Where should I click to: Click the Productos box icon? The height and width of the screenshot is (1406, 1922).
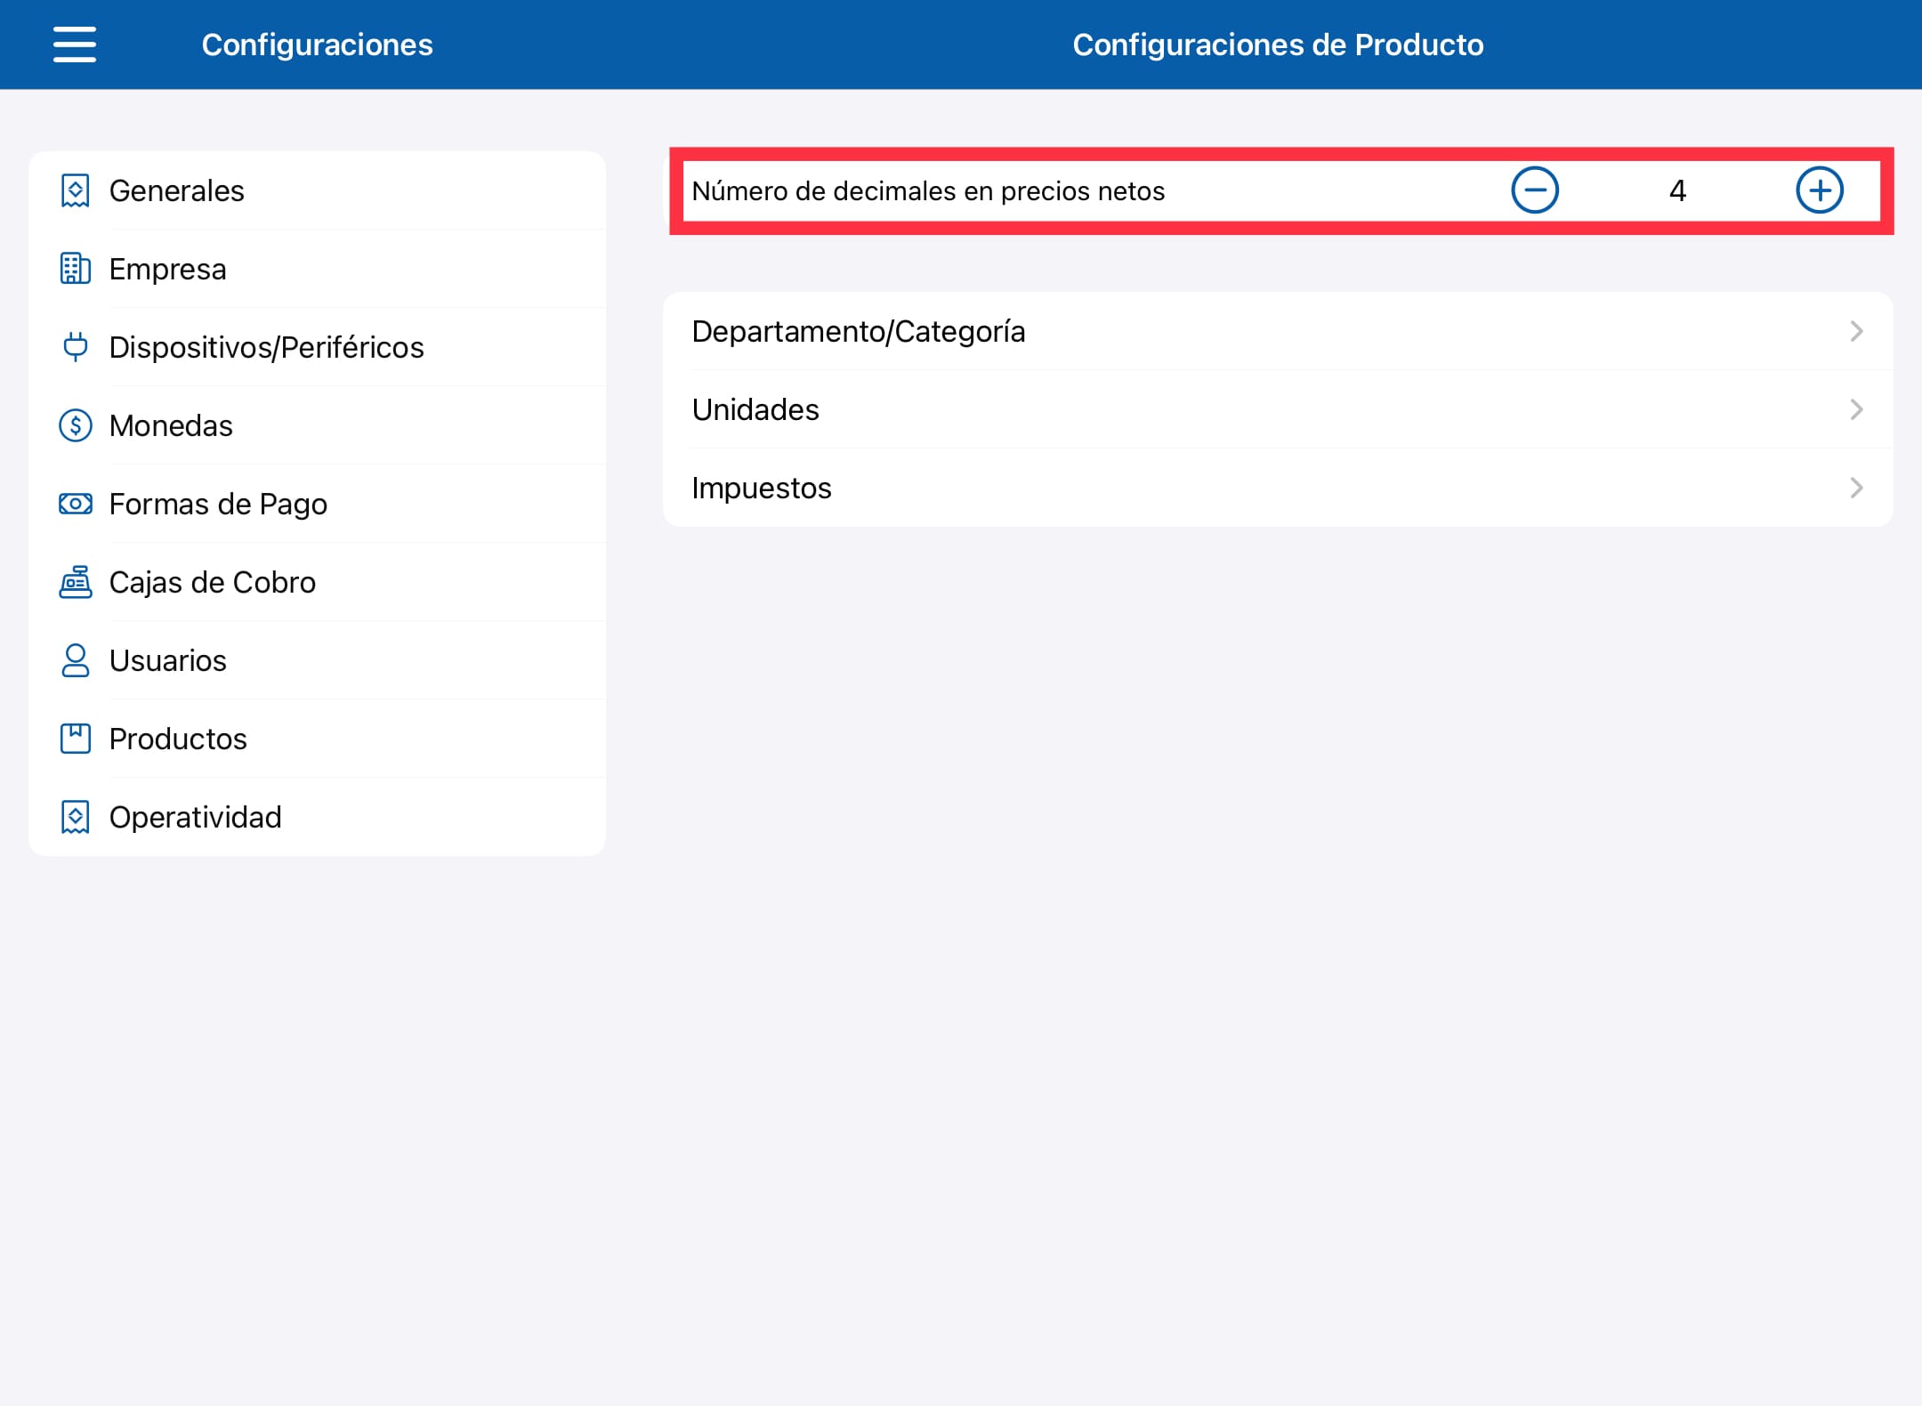[x=76, y=739]
